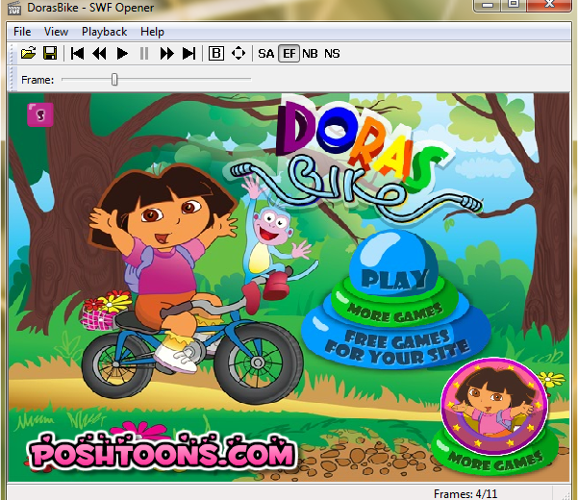Image resolution: width=578 pixels, height=500 pixels.
Task: Open a file with the folder icon
Action: click(29, 54)
